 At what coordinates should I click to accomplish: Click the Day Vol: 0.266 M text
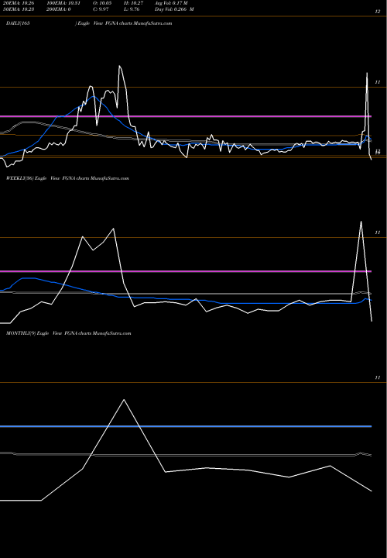tap(174, 9)
